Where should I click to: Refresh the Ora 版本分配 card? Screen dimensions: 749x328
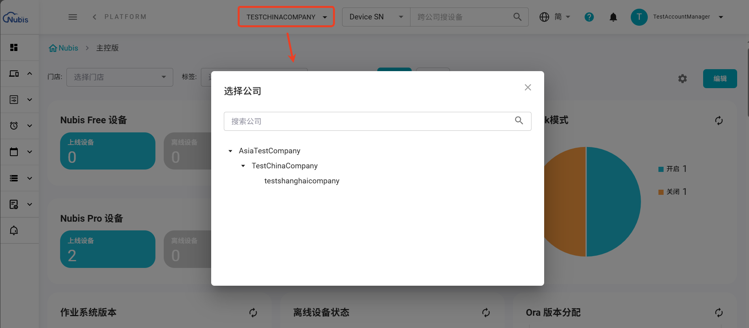click(x=719, y=313)
